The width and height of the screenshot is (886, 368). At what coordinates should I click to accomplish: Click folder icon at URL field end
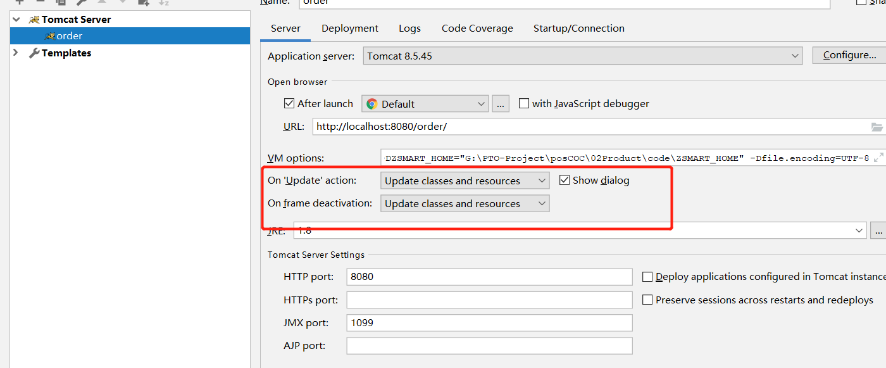(877, 127)
